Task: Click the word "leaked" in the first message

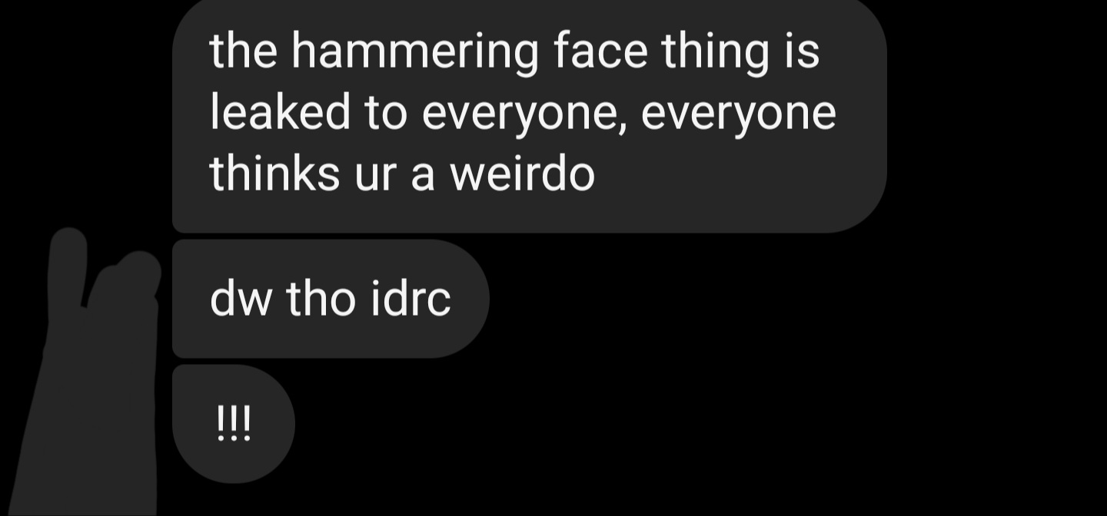Action: 281,112
